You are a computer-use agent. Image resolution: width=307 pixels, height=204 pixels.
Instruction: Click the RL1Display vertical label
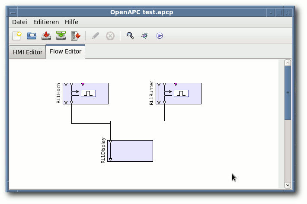pyautogui.click(x=103, y=151)
